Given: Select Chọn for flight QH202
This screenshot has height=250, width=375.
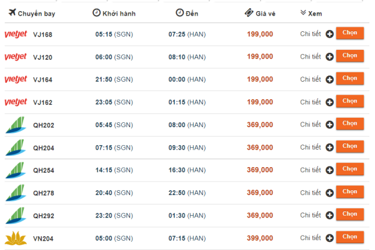Looking at the screenshot, I should click(350, 123).
